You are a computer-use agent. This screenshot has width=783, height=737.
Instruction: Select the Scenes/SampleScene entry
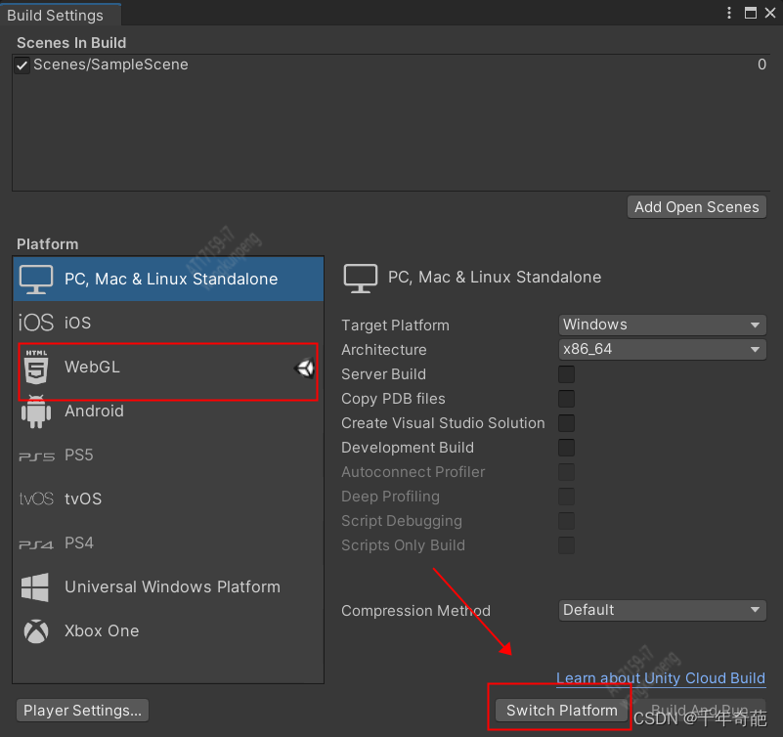[x=389, y=65]
